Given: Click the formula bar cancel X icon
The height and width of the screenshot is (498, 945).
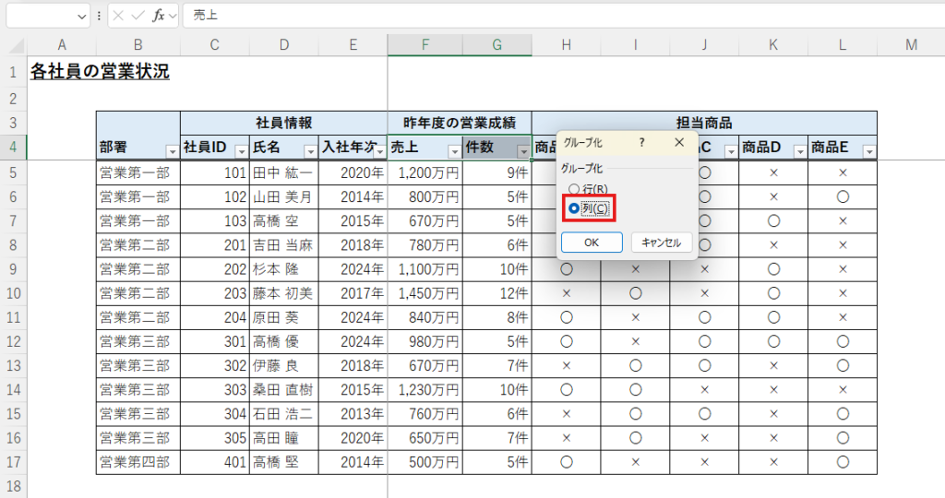Looking at the screenshot, I should pyautogui.click(x=119, y=16).
